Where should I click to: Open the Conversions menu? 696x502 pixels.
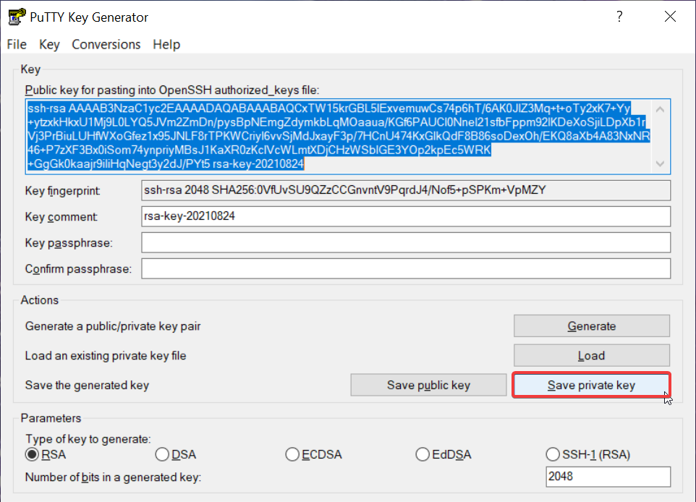click(106, 45)
